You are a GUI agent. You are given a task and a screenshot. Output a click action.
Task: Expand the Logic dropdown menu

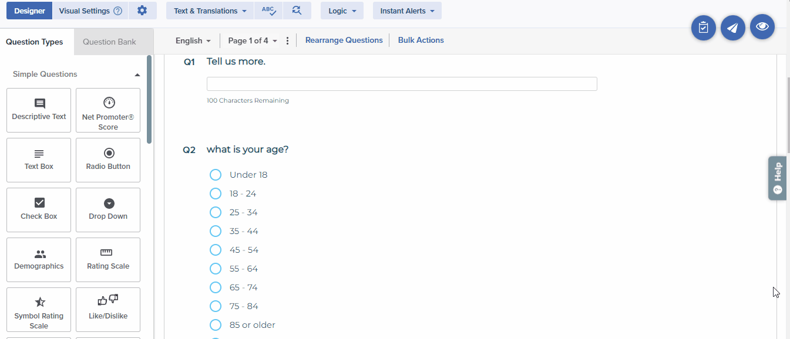[x=342, y=11]
